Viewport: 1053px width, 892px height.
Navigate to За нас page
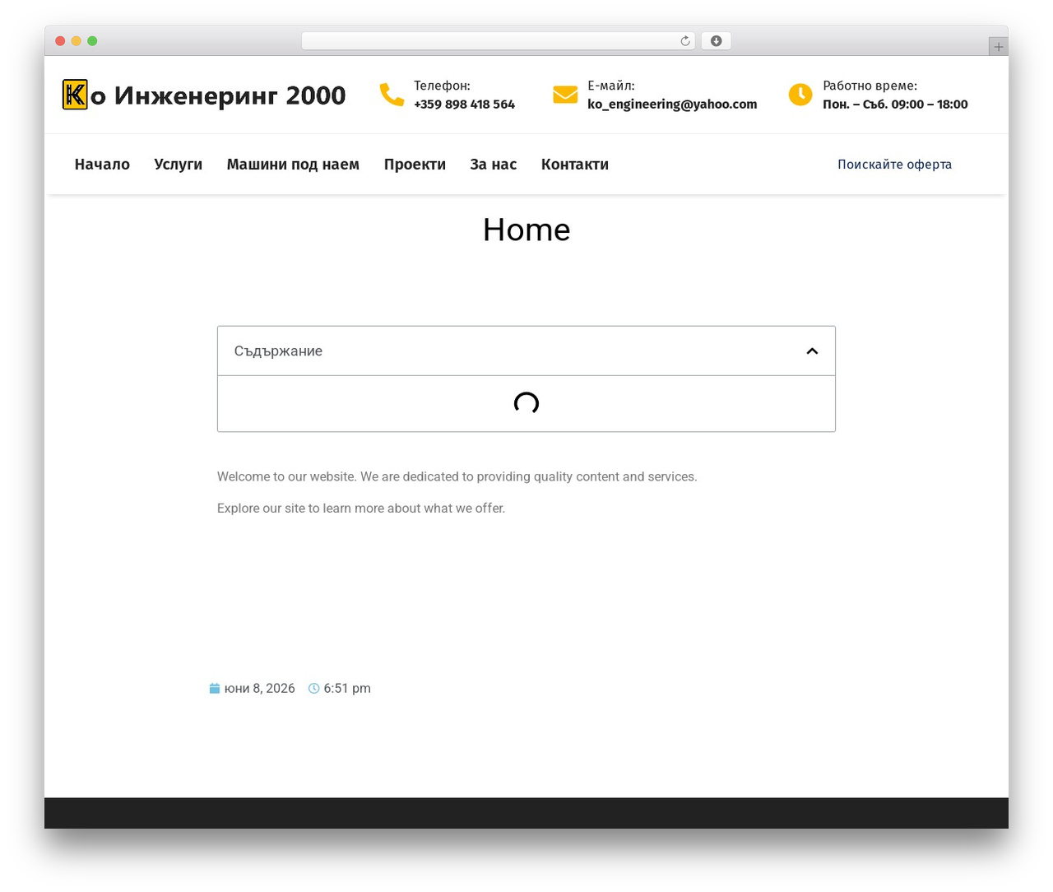[x=494, y=165]
